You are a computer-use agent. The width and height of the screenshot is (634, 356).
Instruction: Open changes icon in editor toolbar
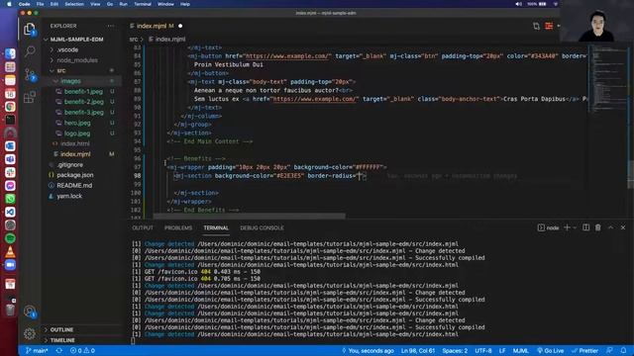tap(536, 27)
